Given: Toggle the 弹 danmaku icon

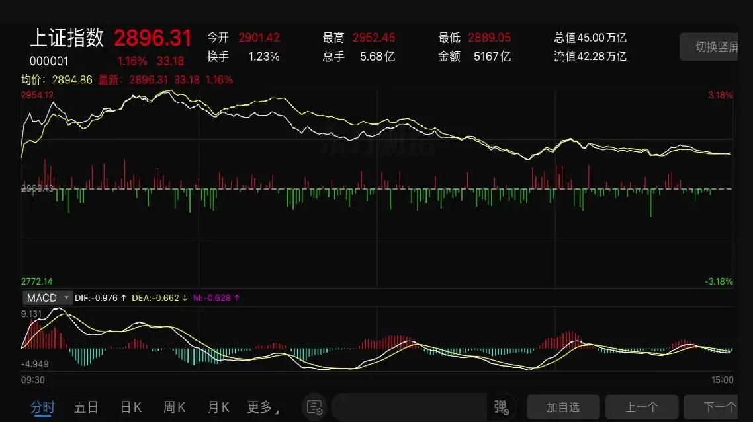Looking at the screenshot, I should pyautogui.click(x=502, y=407).
